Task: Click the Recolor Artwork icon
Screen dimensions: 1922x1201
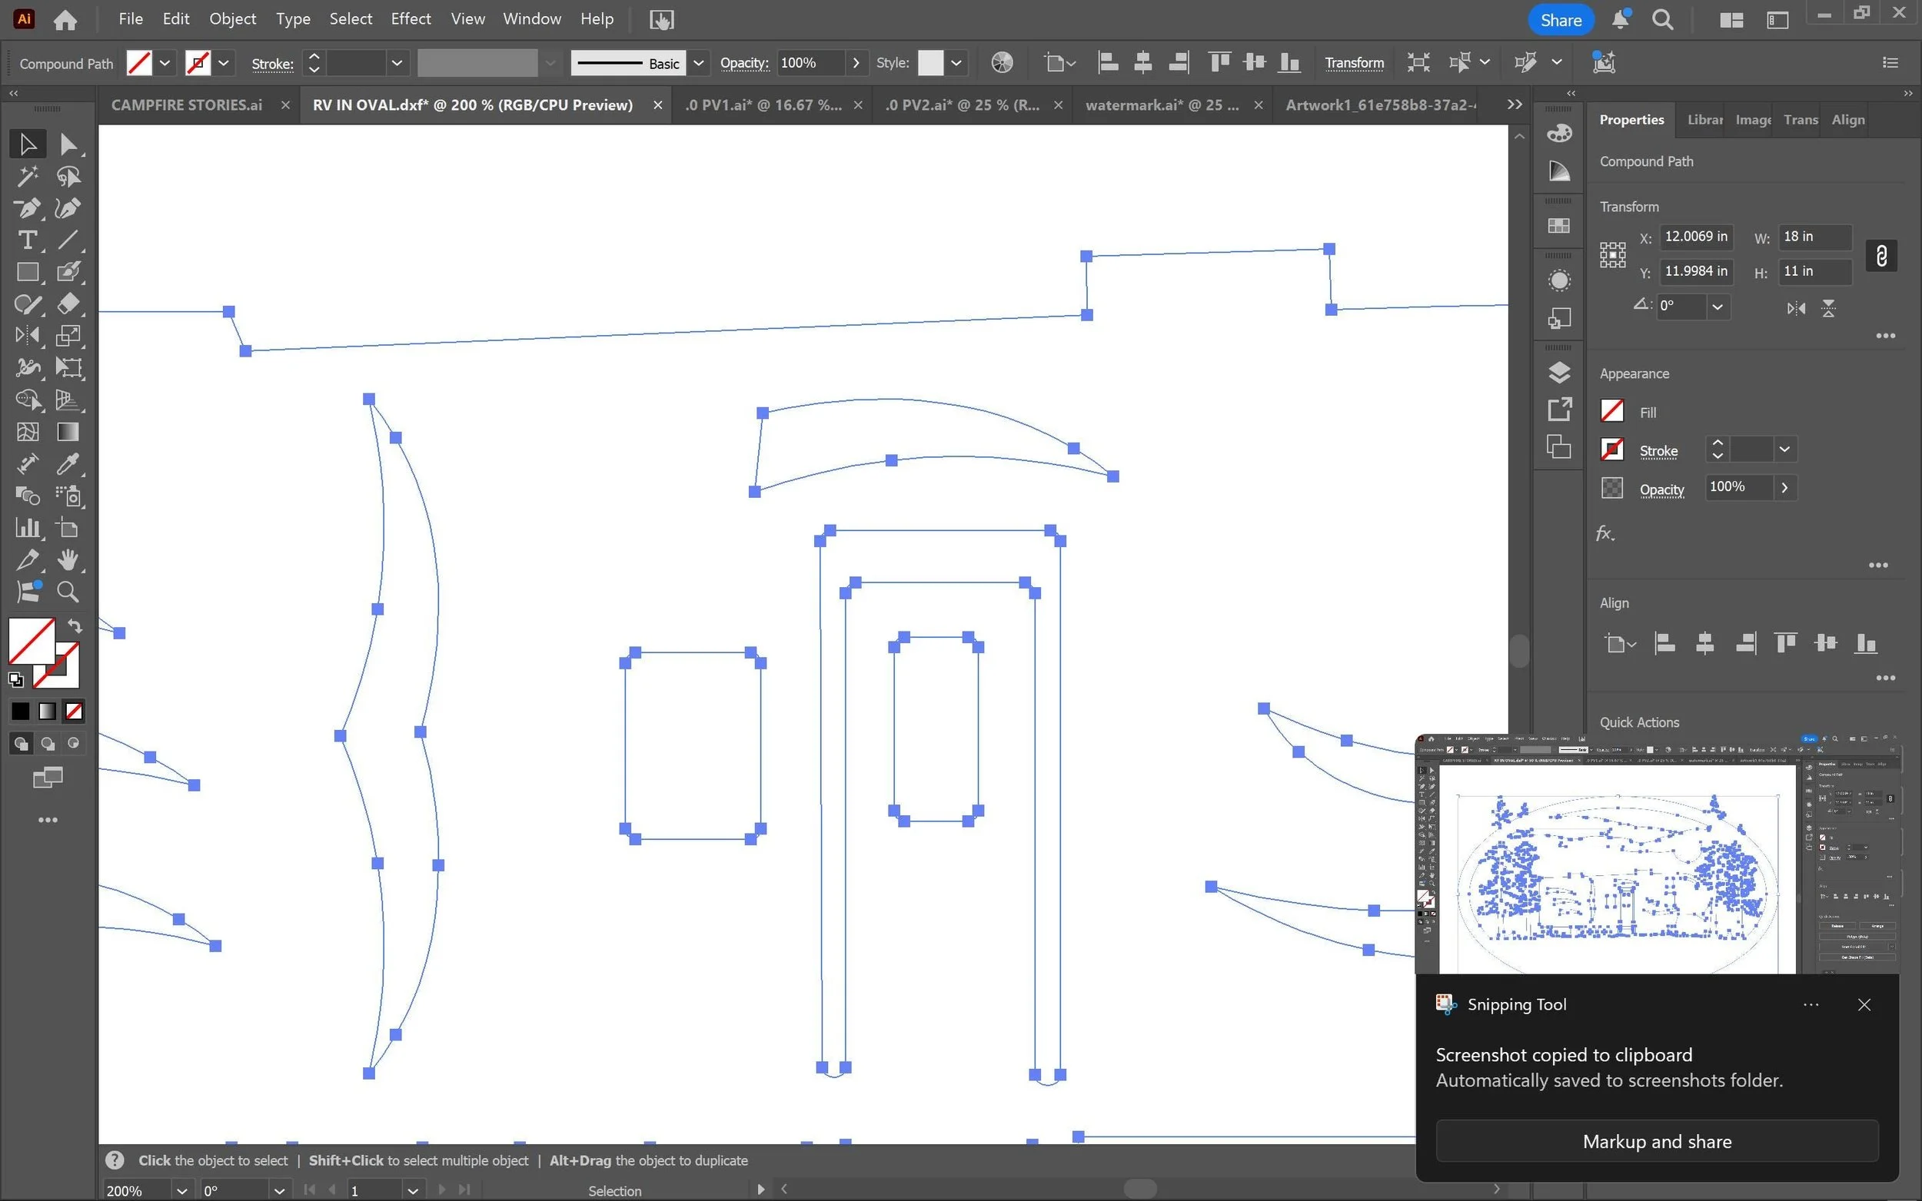Action: coord(1002,63)
